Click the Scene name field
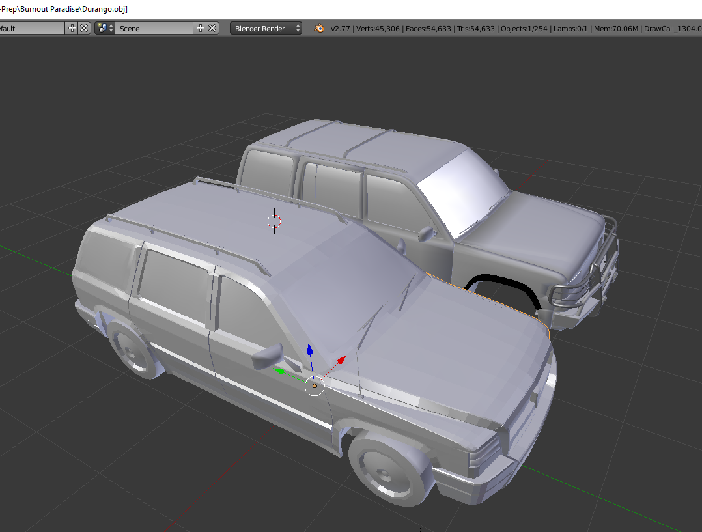 point(154,28)
